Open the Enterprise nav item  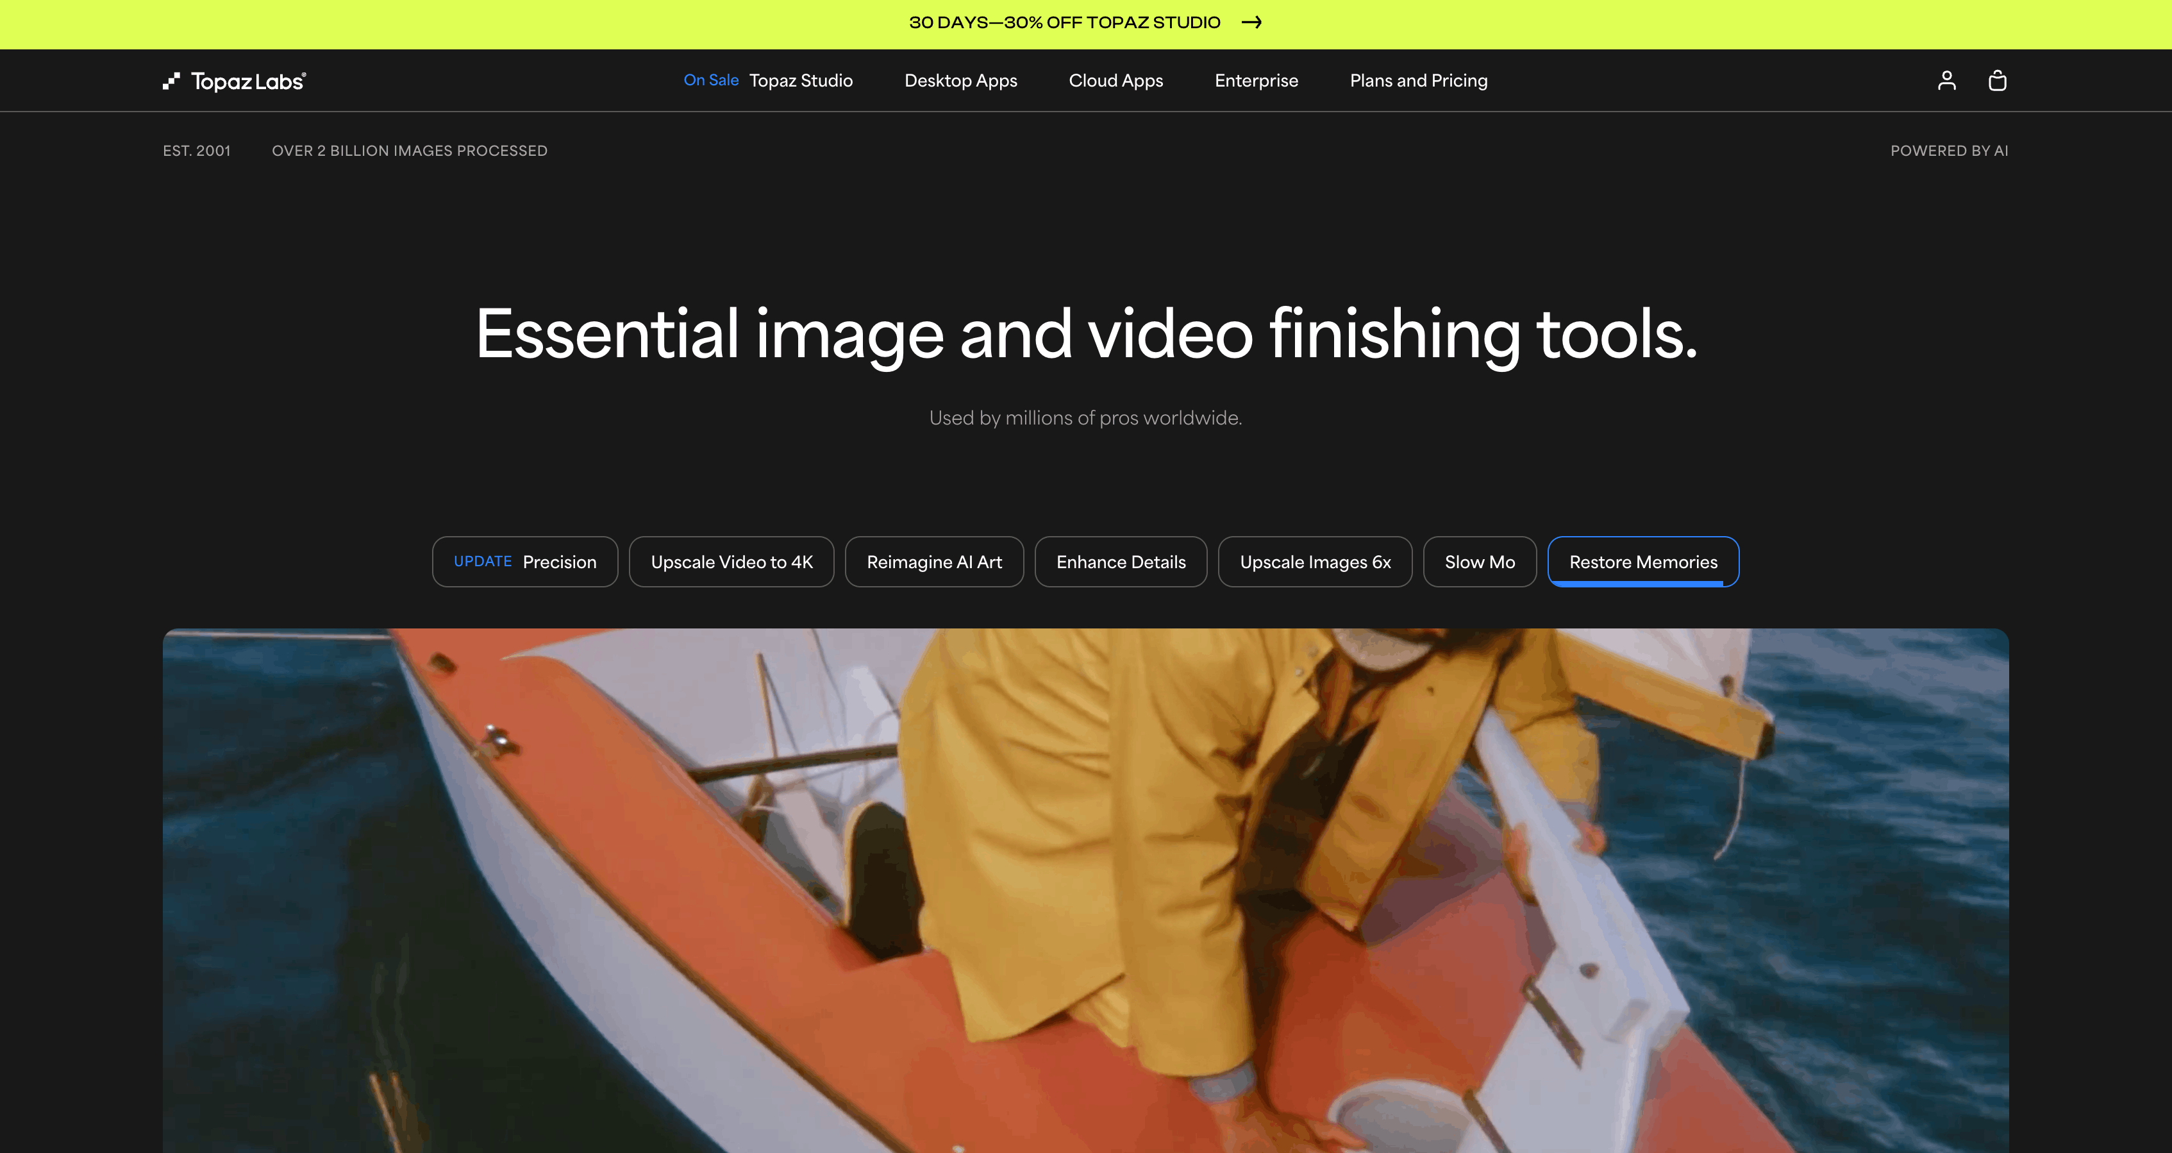[1255, 80]
